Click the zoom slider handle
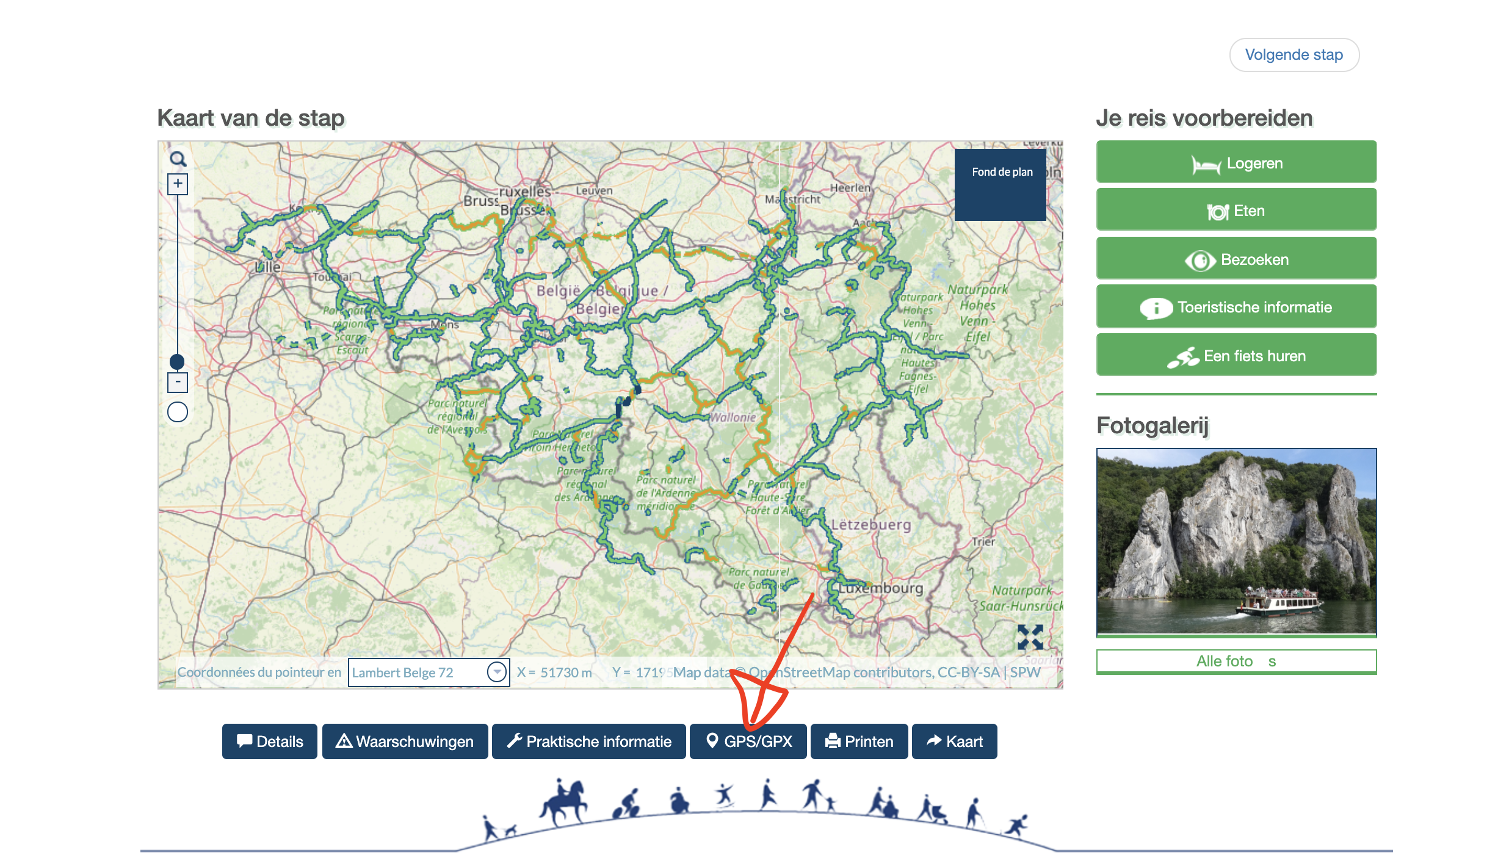The height and width of the screenshot is (858, 1509). [x=177, y=361]
